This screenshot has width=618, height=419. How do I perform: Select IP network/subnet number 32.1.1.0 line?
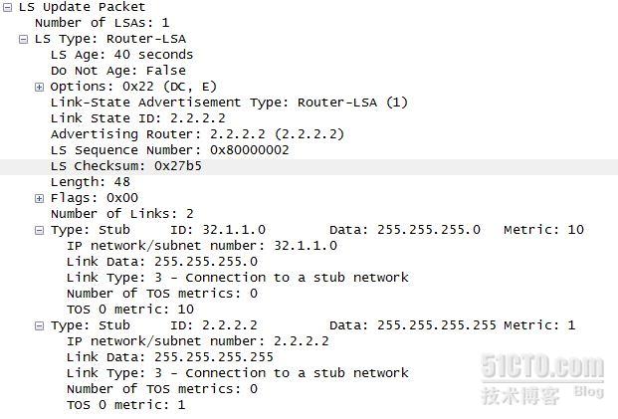coord(202,246)
